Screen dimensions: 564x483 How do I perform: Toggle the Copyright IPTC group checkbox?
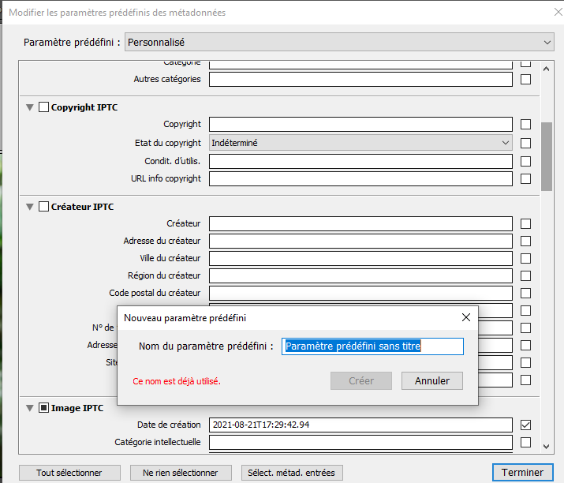pyautogui.click(x=43, y=107)
